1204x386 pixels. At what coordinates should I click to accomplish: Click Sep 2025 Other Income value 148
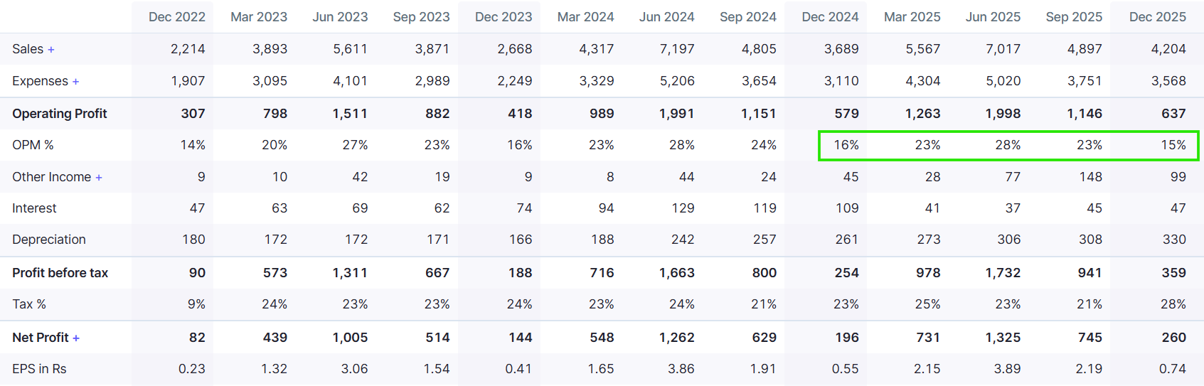(x=1090, y=177)
